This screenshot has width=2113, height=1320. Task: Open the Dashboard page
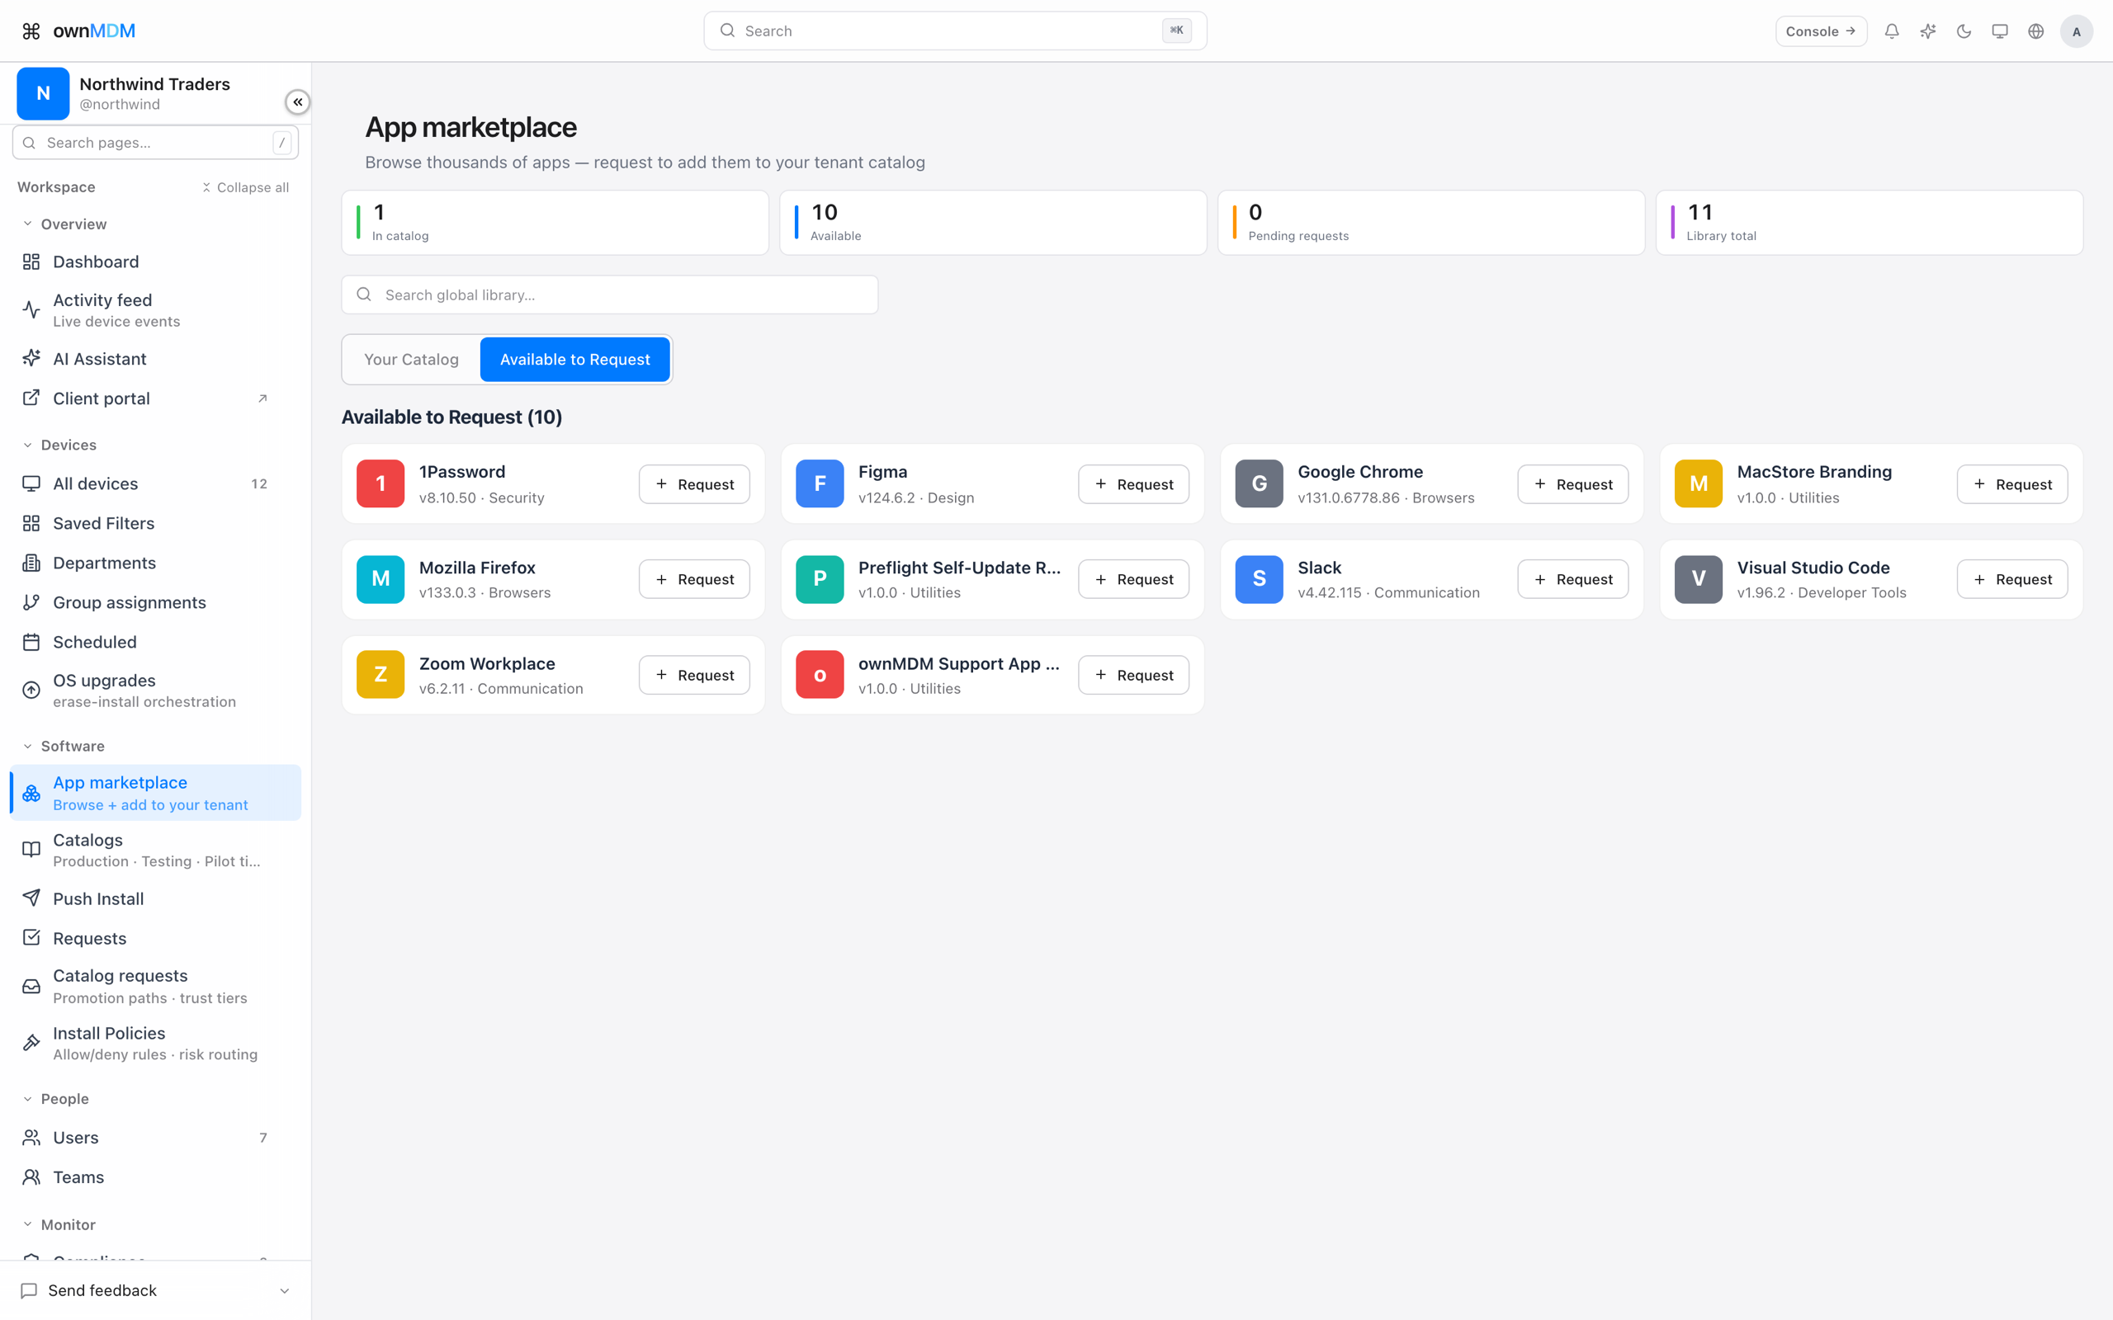155,262
